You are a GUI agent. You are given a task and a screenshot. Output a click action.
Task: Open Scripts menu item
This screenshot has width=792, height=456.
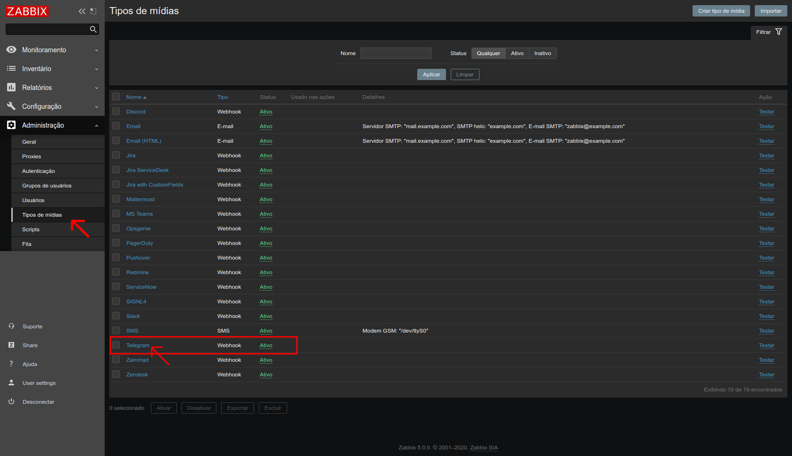pyautogui.click(x=58, y=229)
